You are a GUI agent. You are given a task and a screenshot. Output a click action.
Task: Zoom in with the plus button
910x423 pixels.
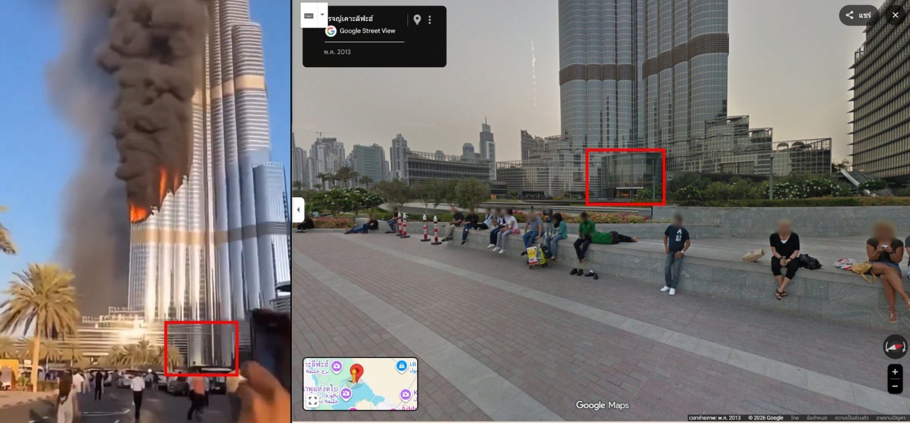tap(895, 372)
